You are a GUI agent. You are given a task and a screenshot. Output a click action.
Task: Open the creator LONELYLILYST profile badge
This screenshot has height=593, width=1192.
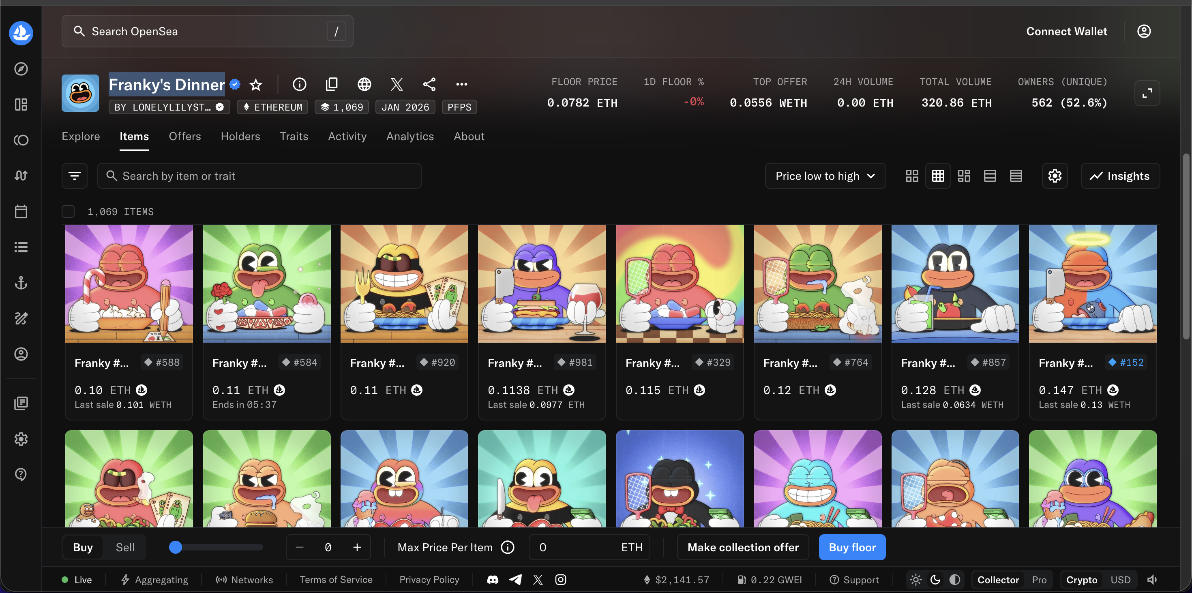[x=169, y=107]
